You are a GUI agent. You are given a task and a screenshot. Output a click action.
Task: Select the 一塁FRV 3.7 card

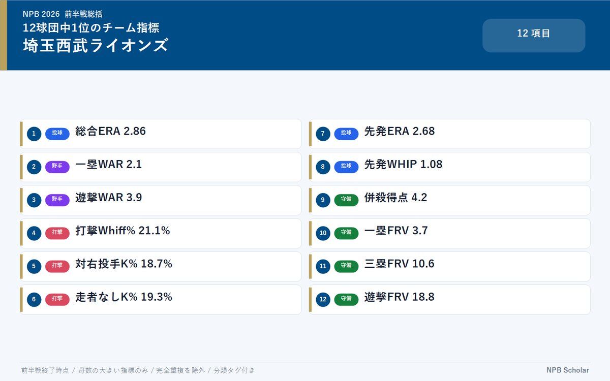pos(450,234)
